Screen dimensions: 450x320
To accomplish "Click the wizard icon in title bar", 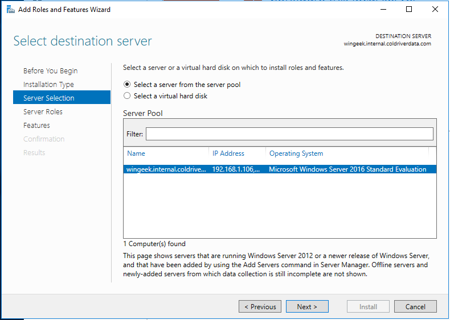I will 10,9.
